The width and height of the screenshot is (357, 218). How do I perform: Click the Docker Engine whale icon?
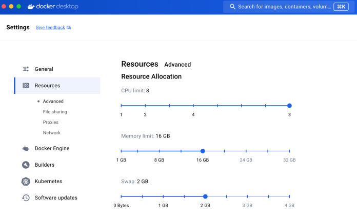pyautogui.click(x=26, y=149)
